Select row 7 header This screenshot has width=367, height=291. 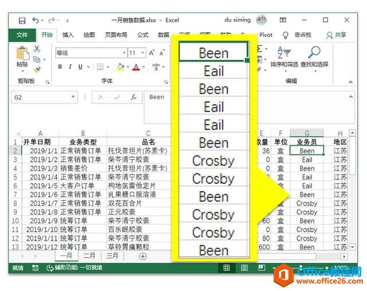[15, 195]
